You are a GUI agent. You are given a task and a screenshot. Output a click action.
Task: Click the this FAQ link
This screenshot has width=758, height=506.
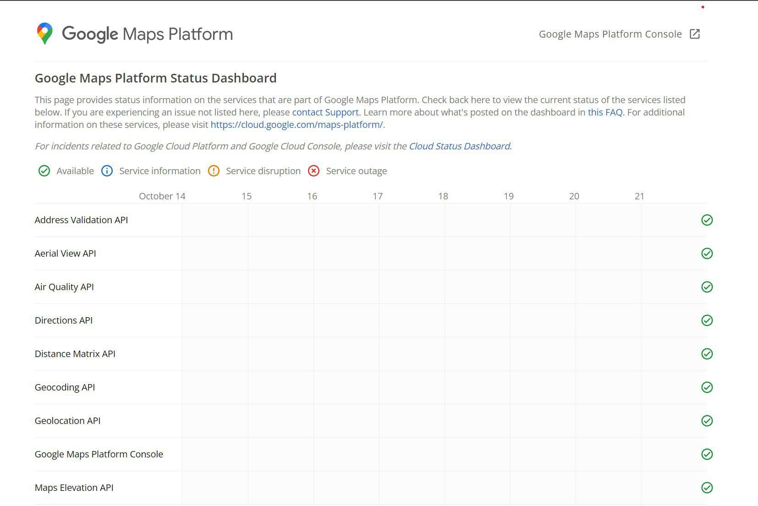(x=605, y=112)
